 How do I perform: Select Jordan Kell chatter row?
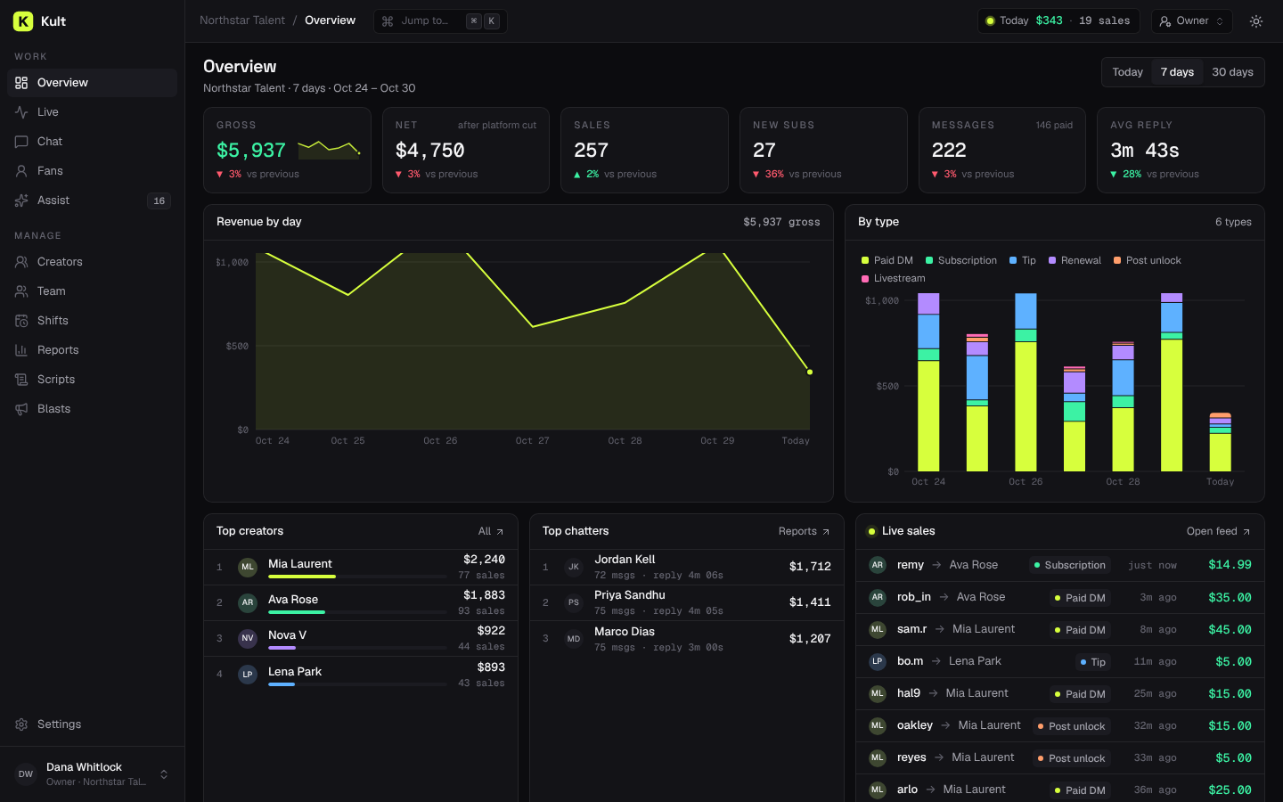[x=687, y=567]
